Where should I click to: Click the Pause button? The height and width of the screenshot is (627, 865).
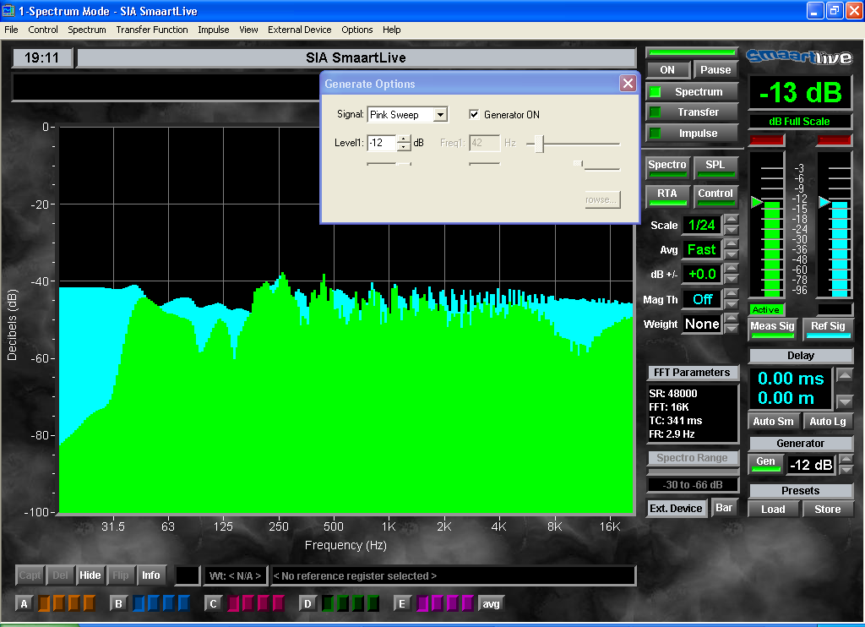(715, 70)
